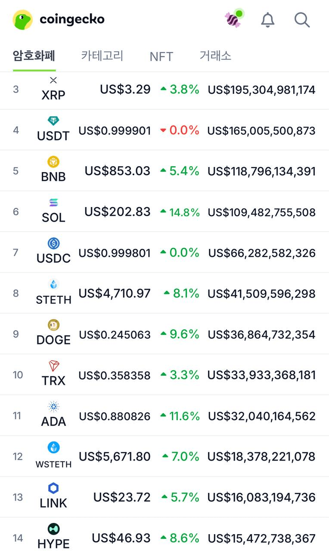Select the Cardano ADA coin icon
The height and width of the screenshot is (551, 329).
[53, 406]
